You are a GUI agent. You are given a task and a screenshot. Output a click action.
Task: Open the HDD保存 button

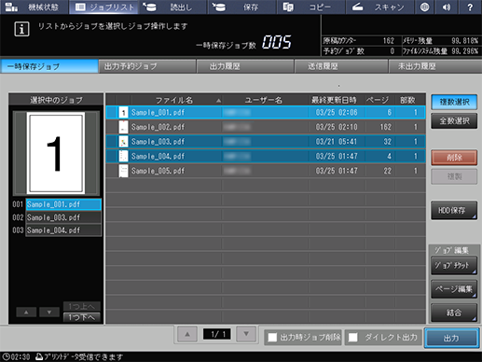click(x=454, y=211)
